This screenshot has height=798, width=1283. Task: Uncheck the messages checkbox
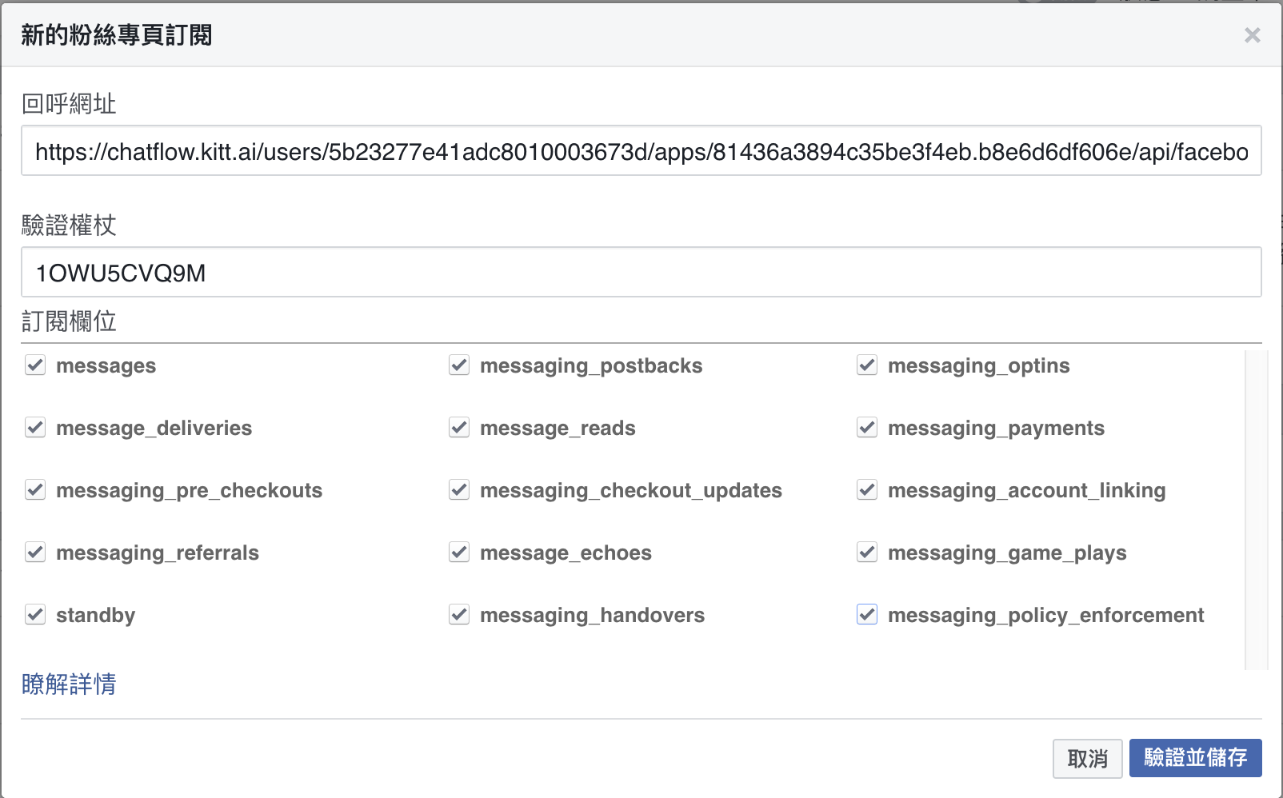click(x=35, y=365)
